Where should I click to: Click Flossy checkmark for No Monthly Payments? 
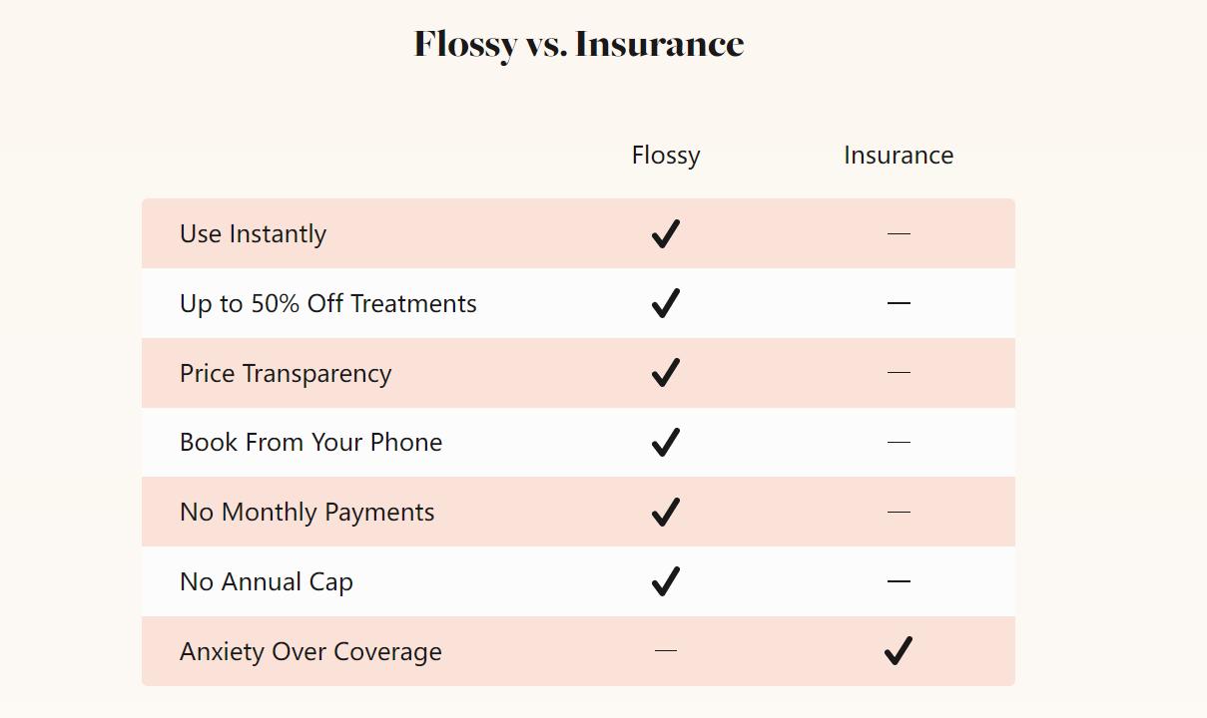coord(666,512)
